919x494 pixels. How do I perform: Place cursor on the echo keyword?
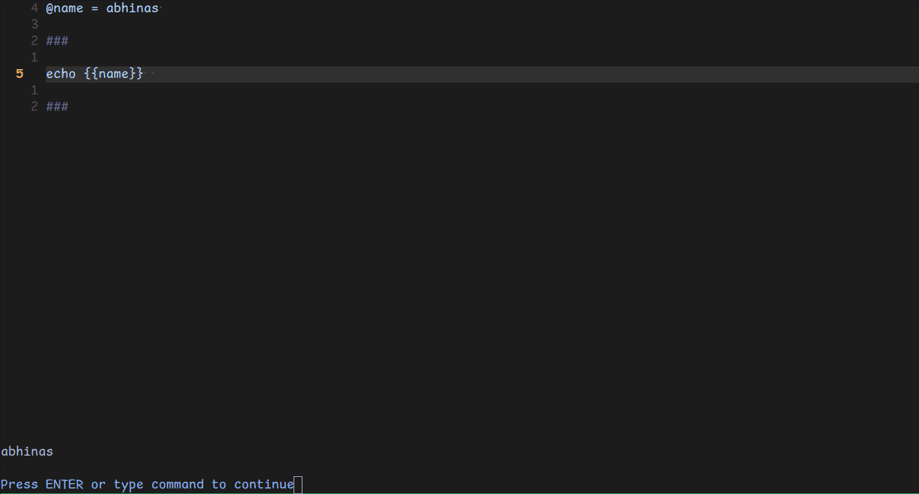tap(61, 74)
